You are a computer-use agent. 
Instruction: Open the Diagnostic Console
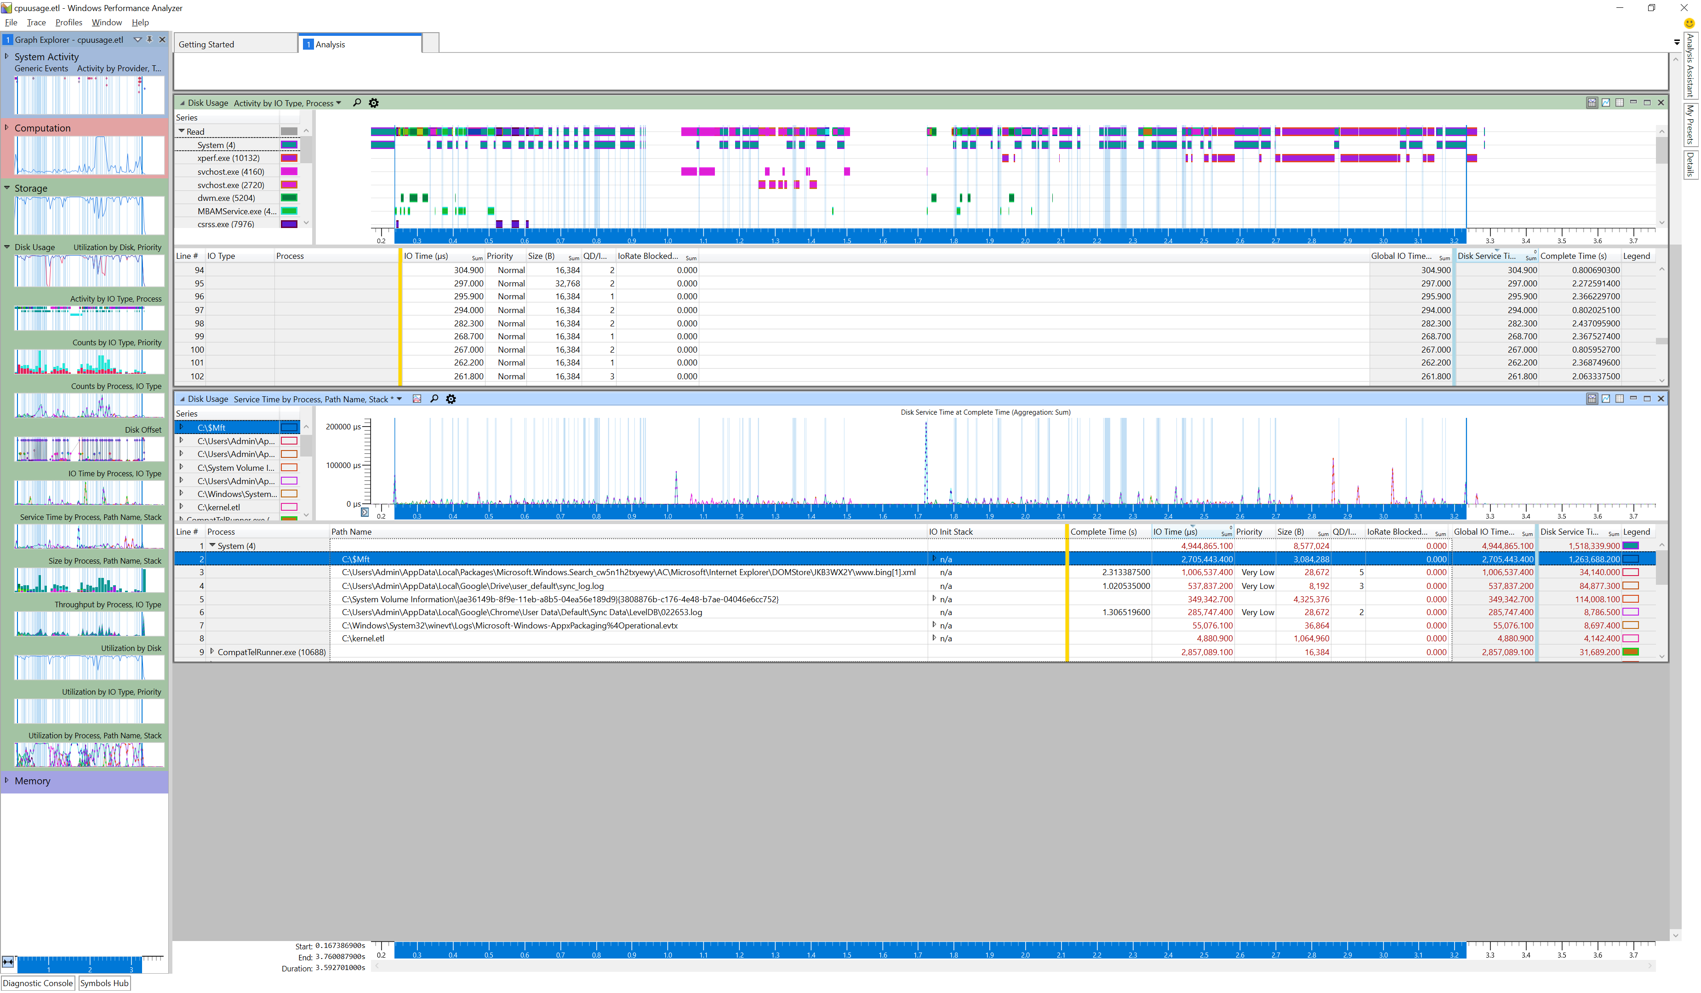point(38,983)
